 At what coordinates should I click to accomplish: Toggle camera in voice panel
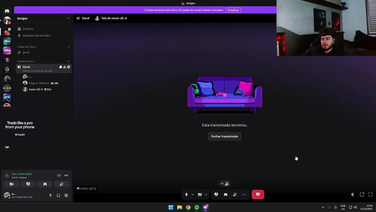pos(11,184)
